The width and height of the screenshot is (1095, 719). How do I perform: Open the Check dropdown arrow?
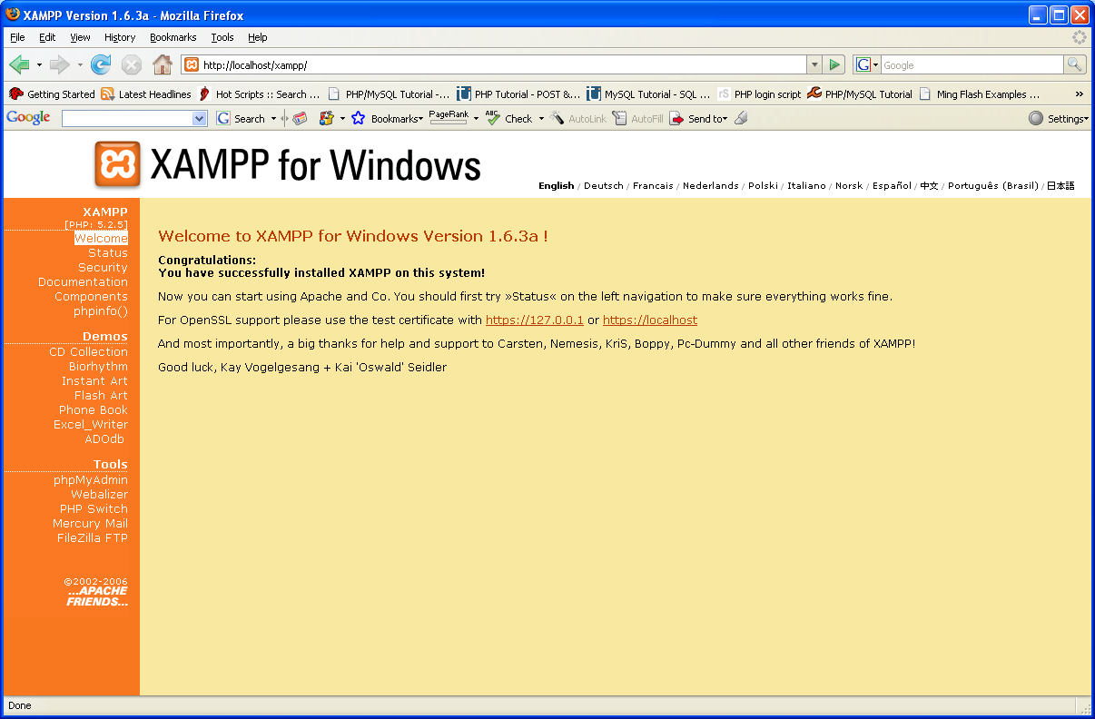[x=541, y=118]
